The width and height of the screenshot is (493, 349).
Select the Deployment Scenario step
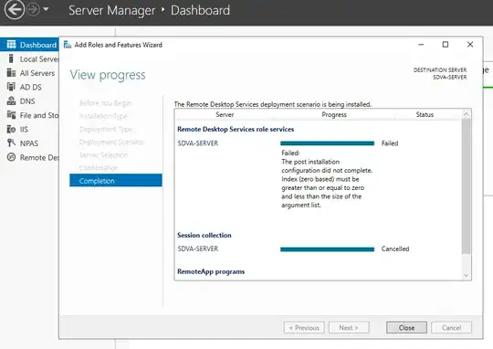point(111,142)
